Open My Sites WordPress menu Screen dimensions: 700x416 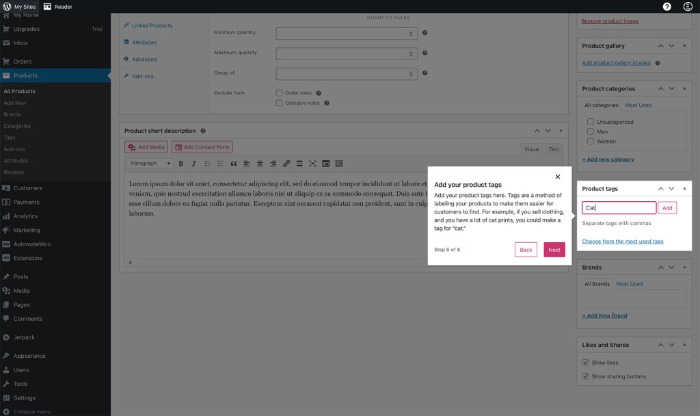tap(19, 7)
